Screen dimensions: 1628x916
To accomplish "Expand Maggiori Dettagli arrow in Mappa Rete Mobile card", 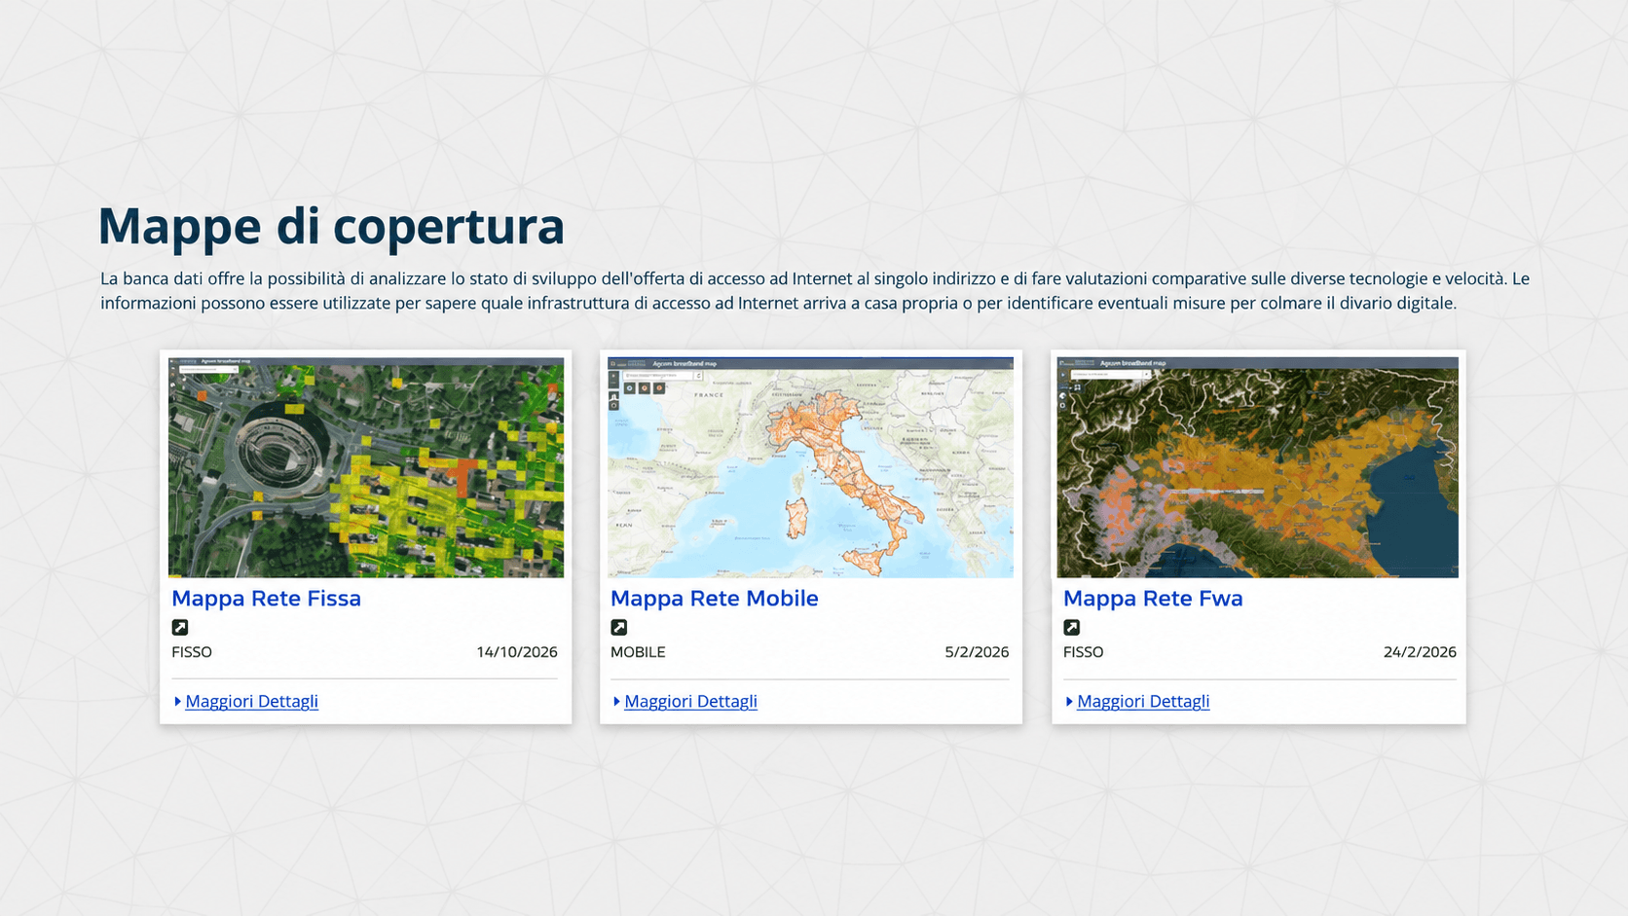I will point(617,701).
